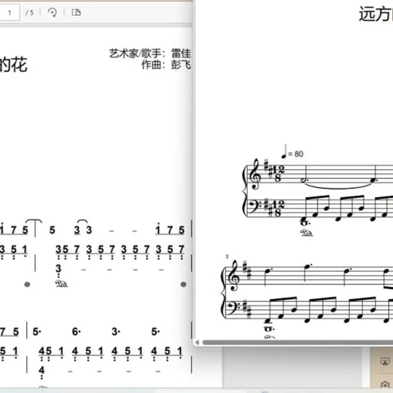Click the pedal release asterisk near page edge
The width and height of the screenshot is (393, 393).
tap(183, 284)
